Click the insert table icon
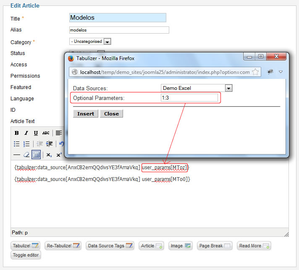Viewport: 299px width, 270px height. [x=36, y=155]
